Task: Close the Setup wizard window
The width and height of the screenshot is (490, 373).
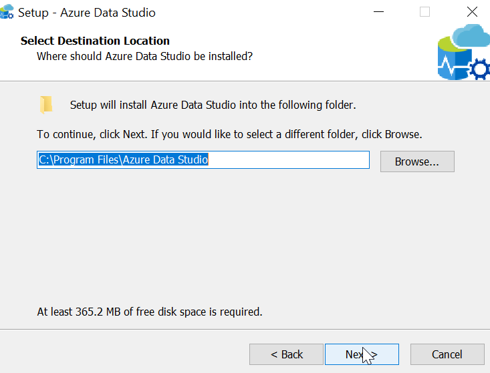Action: [472, 12]
